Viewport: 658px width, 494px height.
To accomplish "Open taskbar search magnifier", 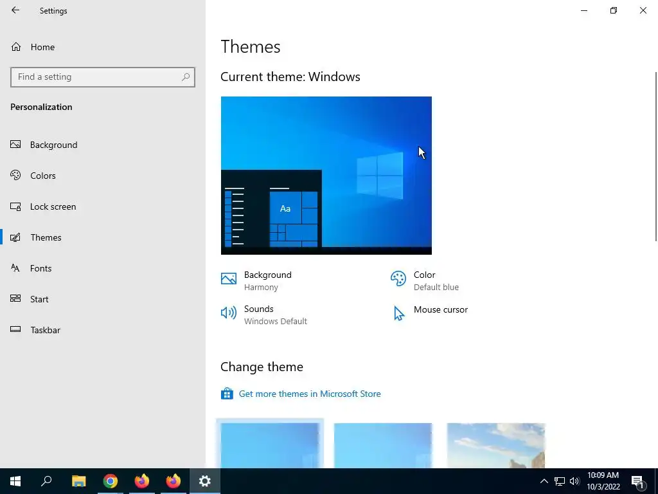I will [x=46, y=481].
